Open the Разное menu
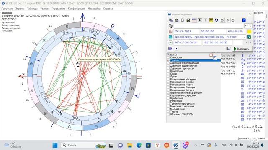The width and height of the screenshot is (268, 150). [44, 8]
